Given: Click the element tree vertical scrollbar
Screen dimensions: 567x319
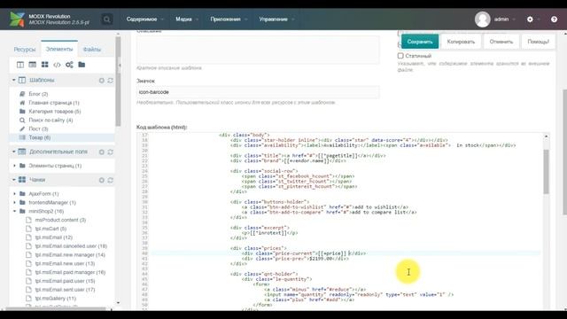Looking at the screenshot, I should point(118,82).
